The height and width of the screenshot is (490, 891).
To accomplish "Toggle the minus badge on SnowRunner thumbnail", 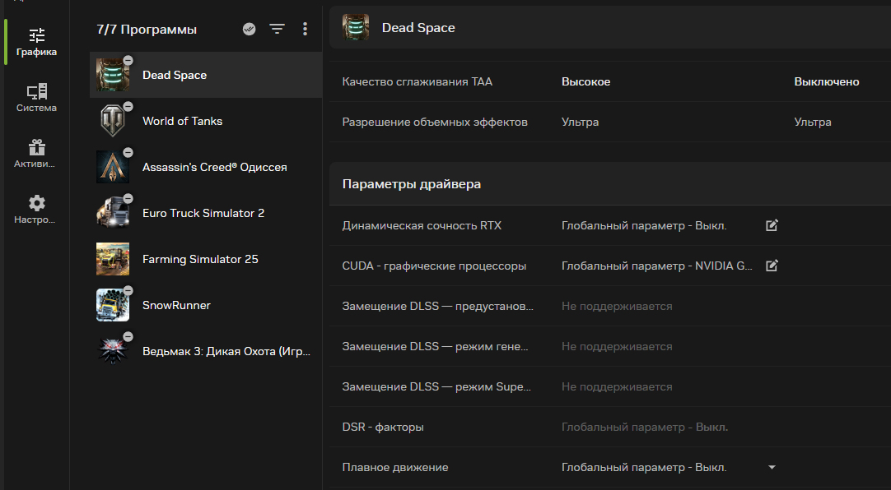I will click(x=128, y=290).
